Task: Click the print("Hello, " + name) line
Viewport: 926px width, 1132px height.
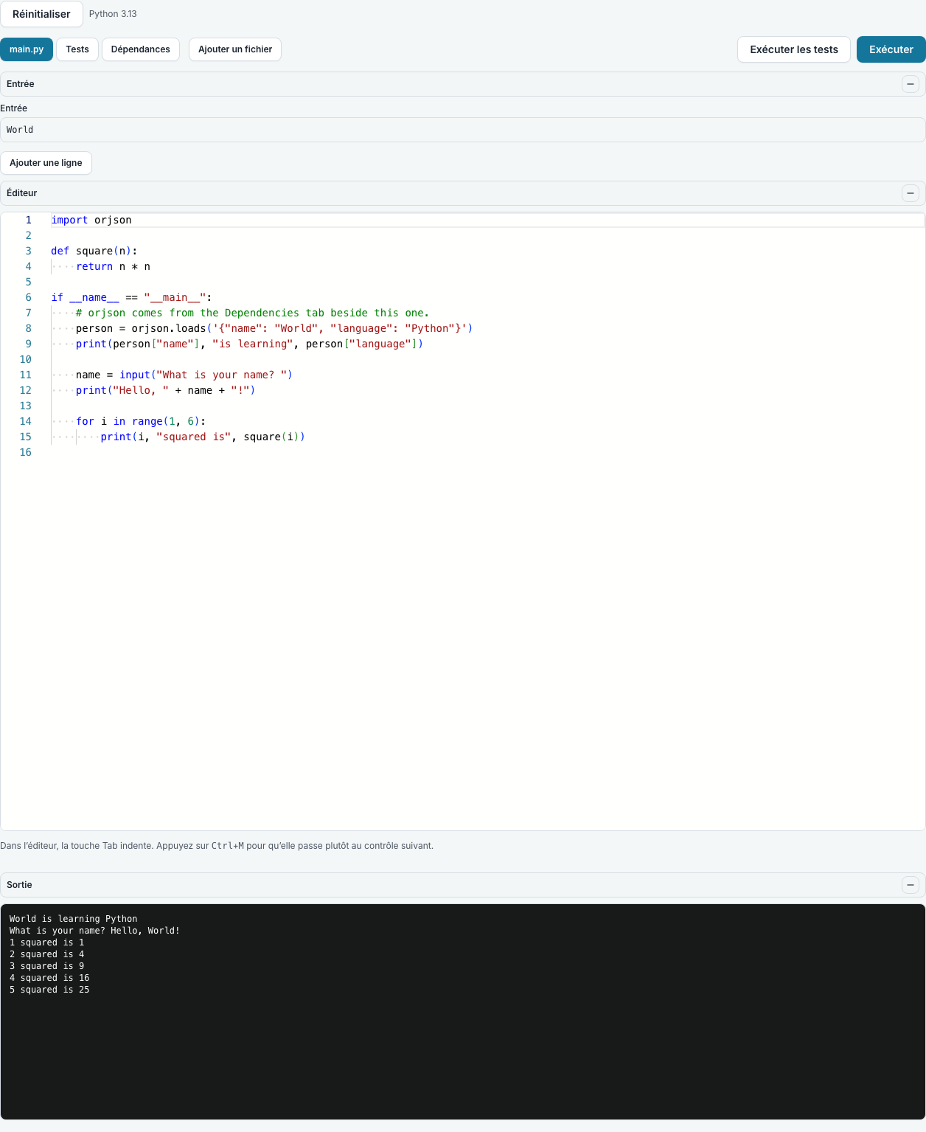Action: coord(165,390)
